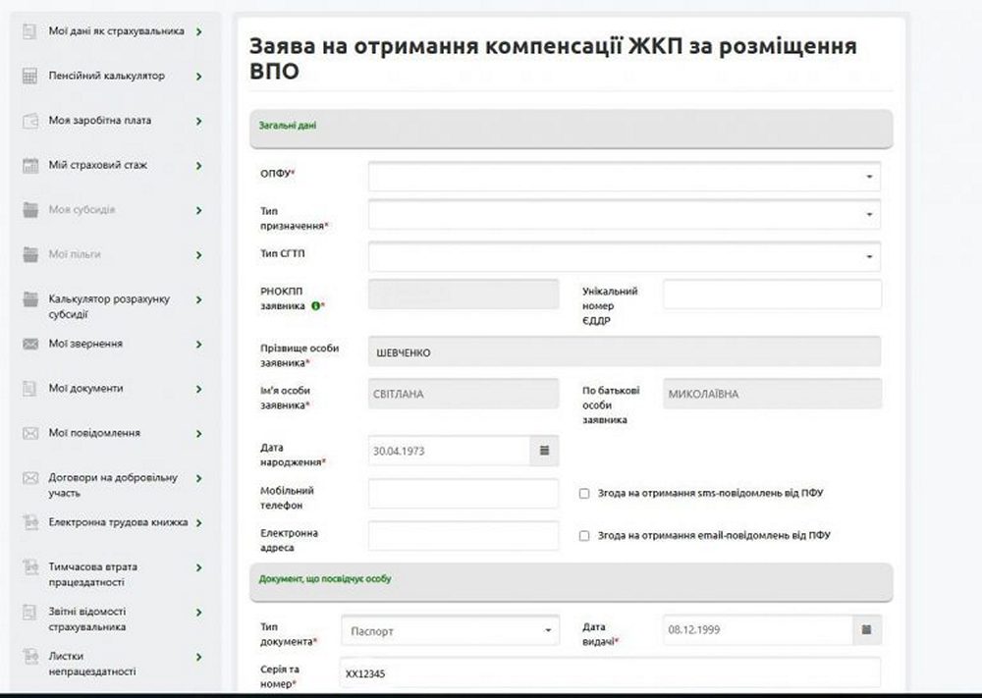Tick consent for sms-повідомлень від ПФУ
982x698 pixels.
click(x=584, y=493)
